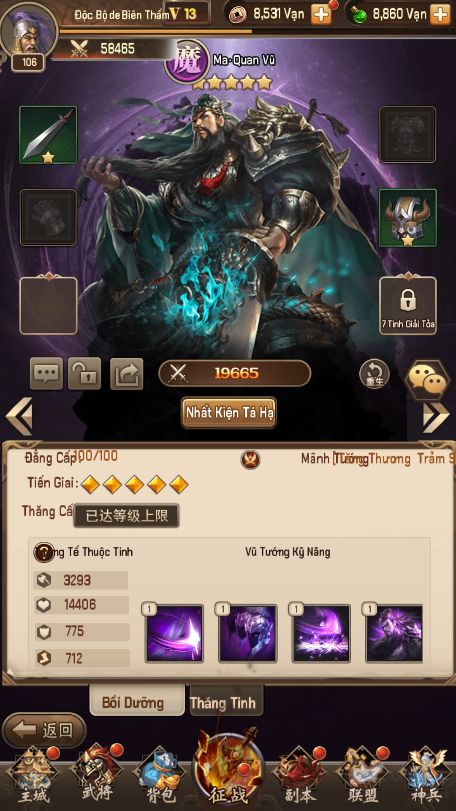Tap the locked 7 Tinh Giải Tỏa slot

click(x=408, y=306)
